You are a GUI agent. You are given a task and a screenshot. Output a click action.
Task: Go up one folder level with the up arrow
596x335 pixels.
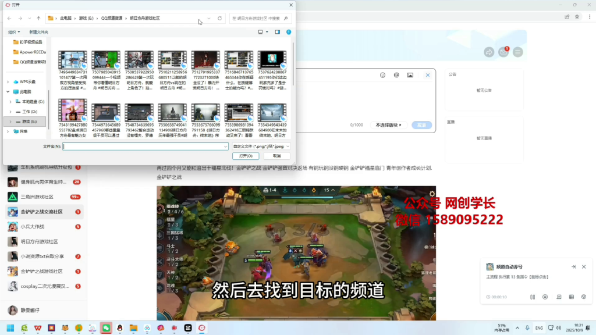[39, 18]
